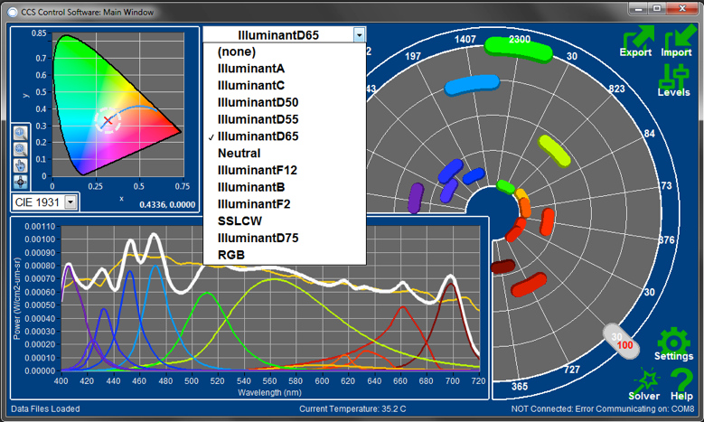Click the light blue channel bar on dial
The height and width of the screenshot is (422, 704).
pos(471,84)
